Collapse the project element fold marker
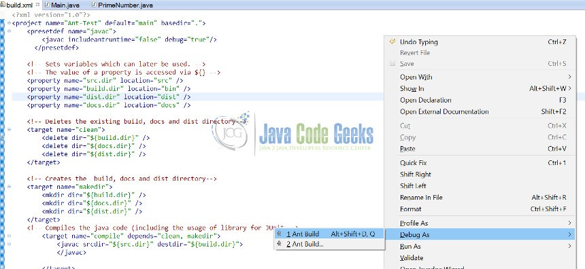The width and height of the screenshot is (585, 269). [x=9, y=23]
